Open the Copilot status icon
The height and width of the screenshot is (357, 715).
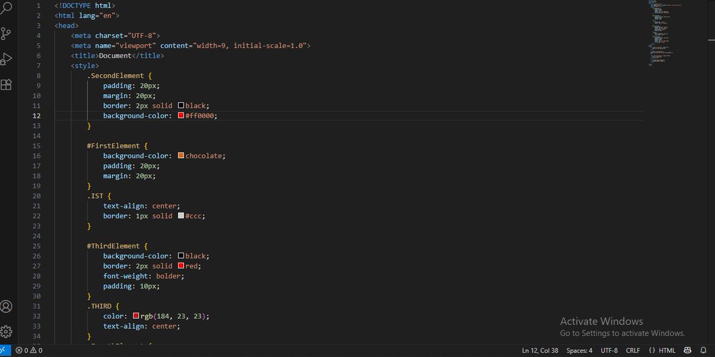click(688, 350)
